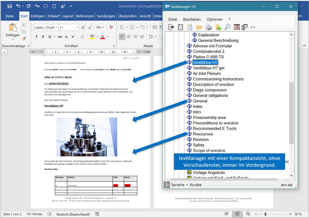Toggle italic (K) formatting
This screenshot has height=218, width=309.
pyautogui.click(x=43, y=37)
